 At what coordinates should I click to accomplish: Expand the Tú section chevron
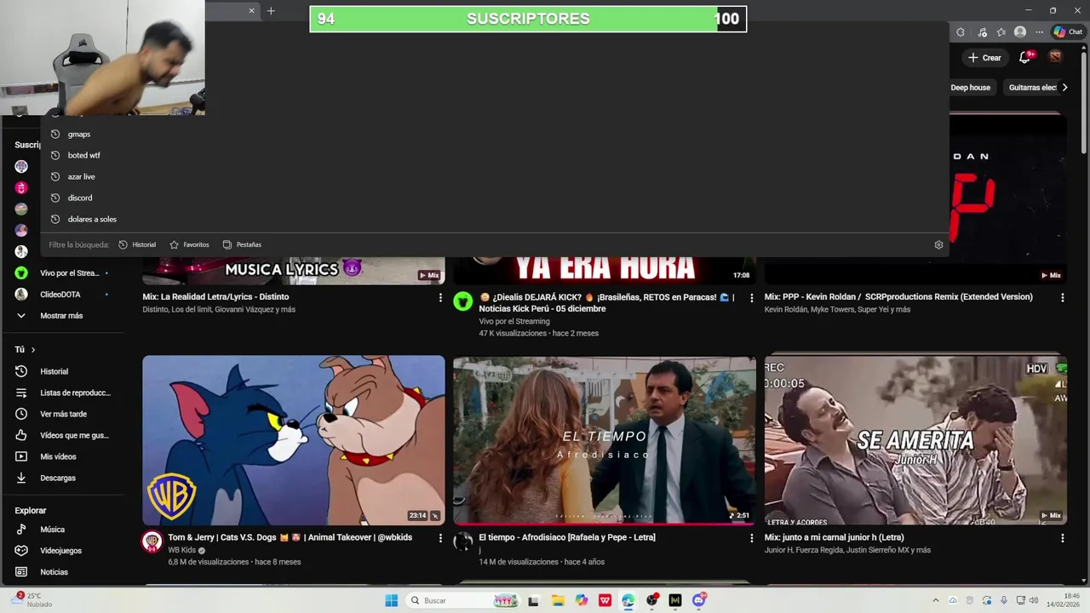[x=33, y=350]
